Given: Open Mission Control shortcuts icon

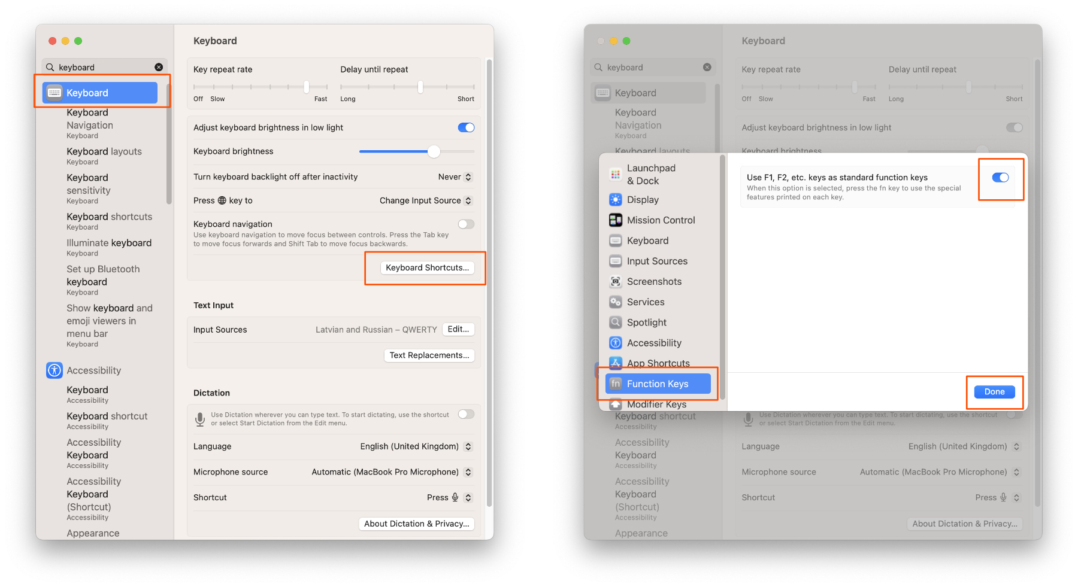Looking at the screenshot, I should tap(615, 220).
